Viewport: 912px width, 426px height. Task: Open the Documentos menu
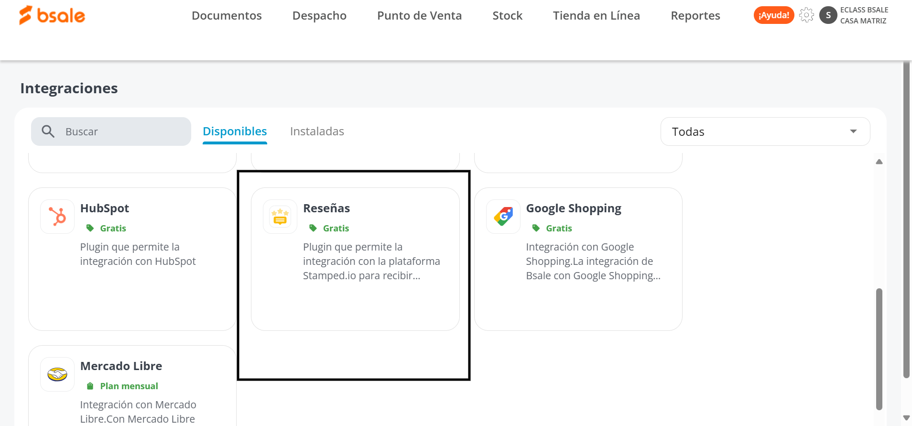pyautogui.click(x=227, y=16)
